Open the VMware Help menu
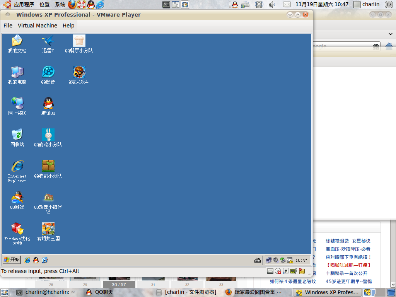The height and width of the screenshot is (297, 396). [68, 26]
